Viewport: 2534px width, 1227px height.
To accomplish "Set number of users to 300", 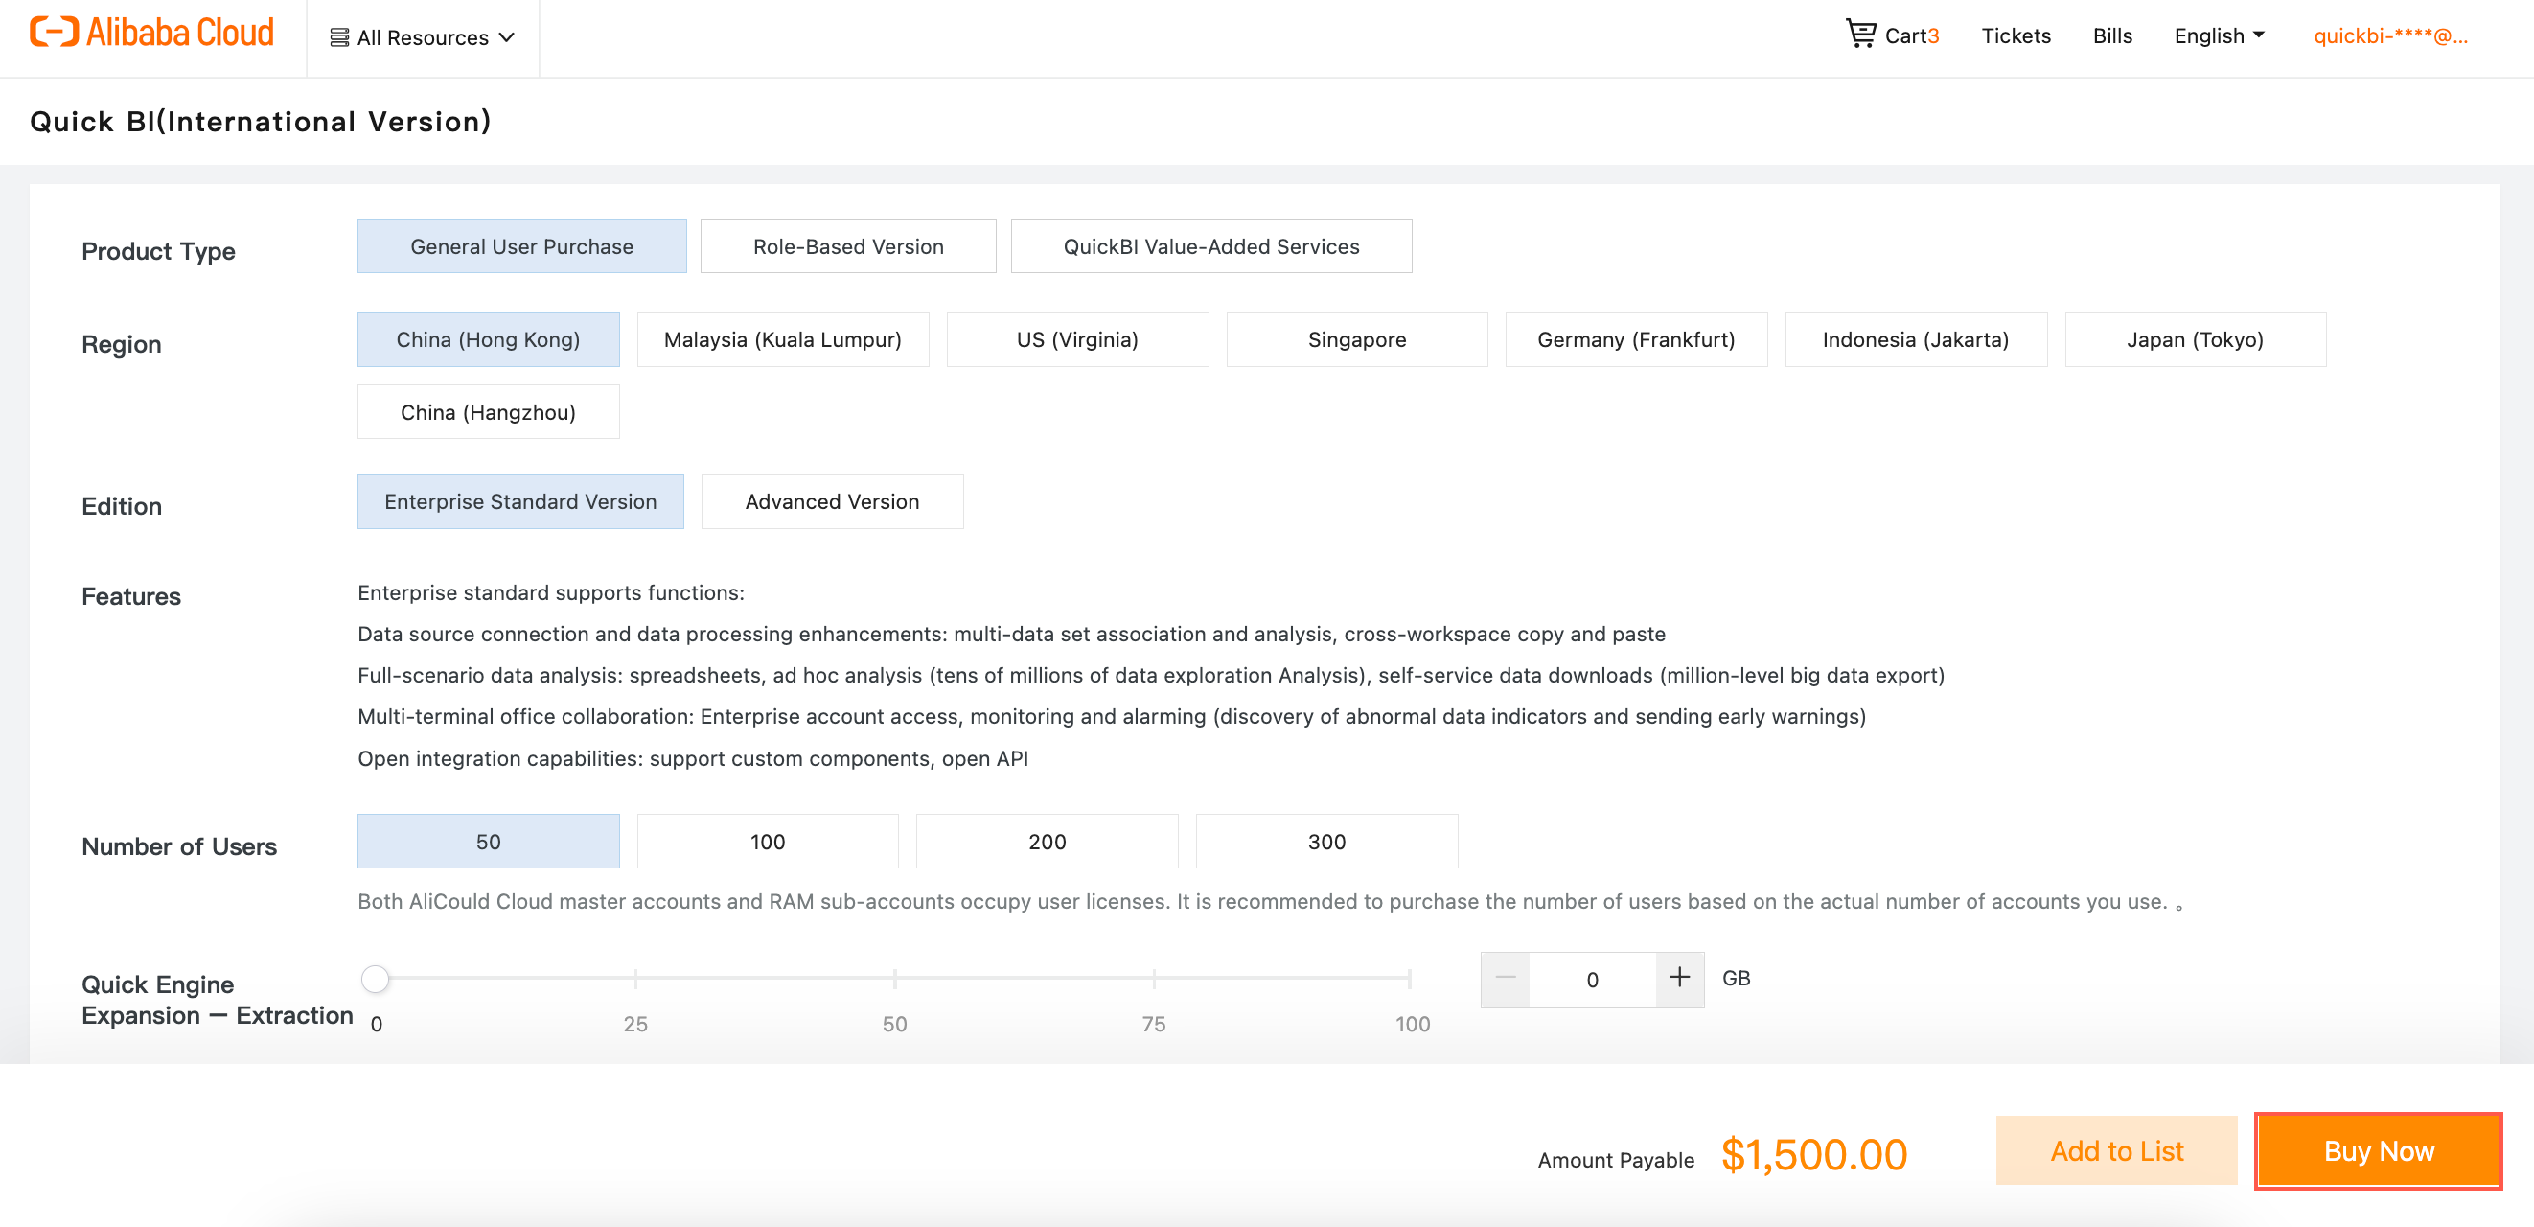I will coord(1326,842).
